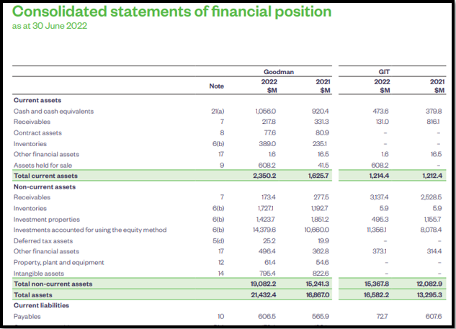Click non-current inventories value 1,192.7
The height and width of the screenshot is (329, 456).
coord(319,208)
